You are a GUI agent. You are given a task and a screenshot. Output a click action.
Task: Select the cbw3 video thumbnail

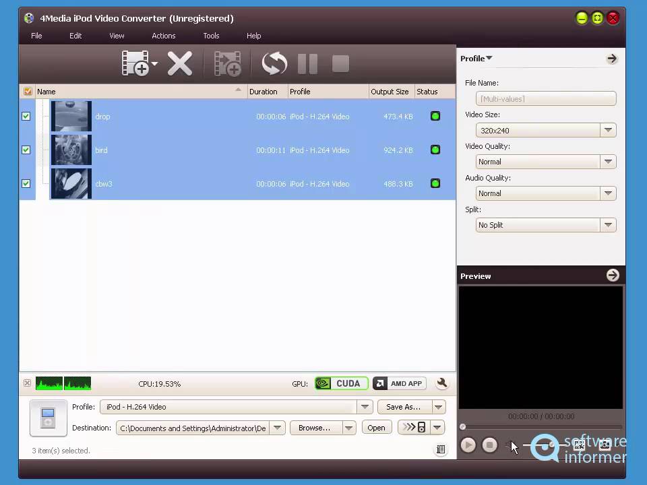click(x=71, y=183)
